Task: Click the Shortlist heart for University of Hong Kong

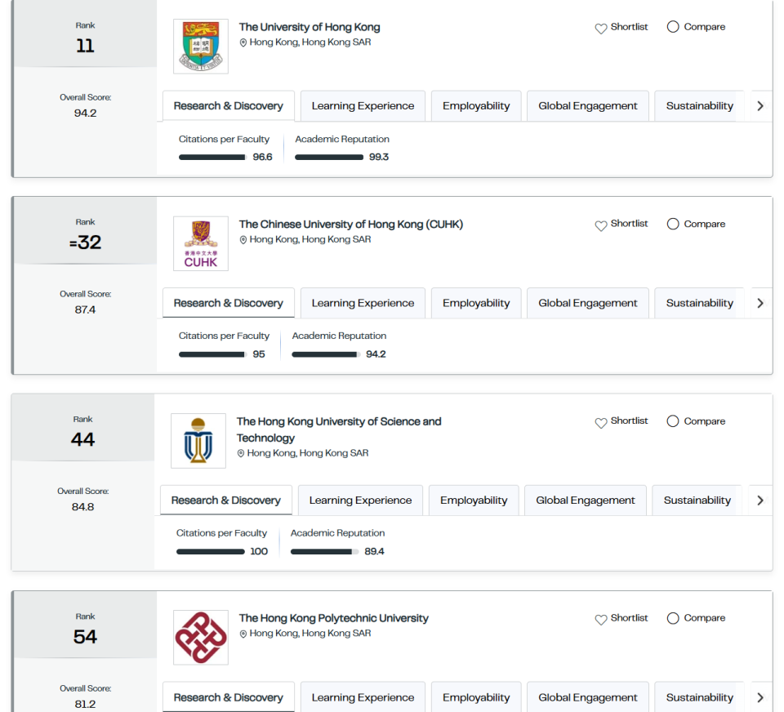Action: 601,28
